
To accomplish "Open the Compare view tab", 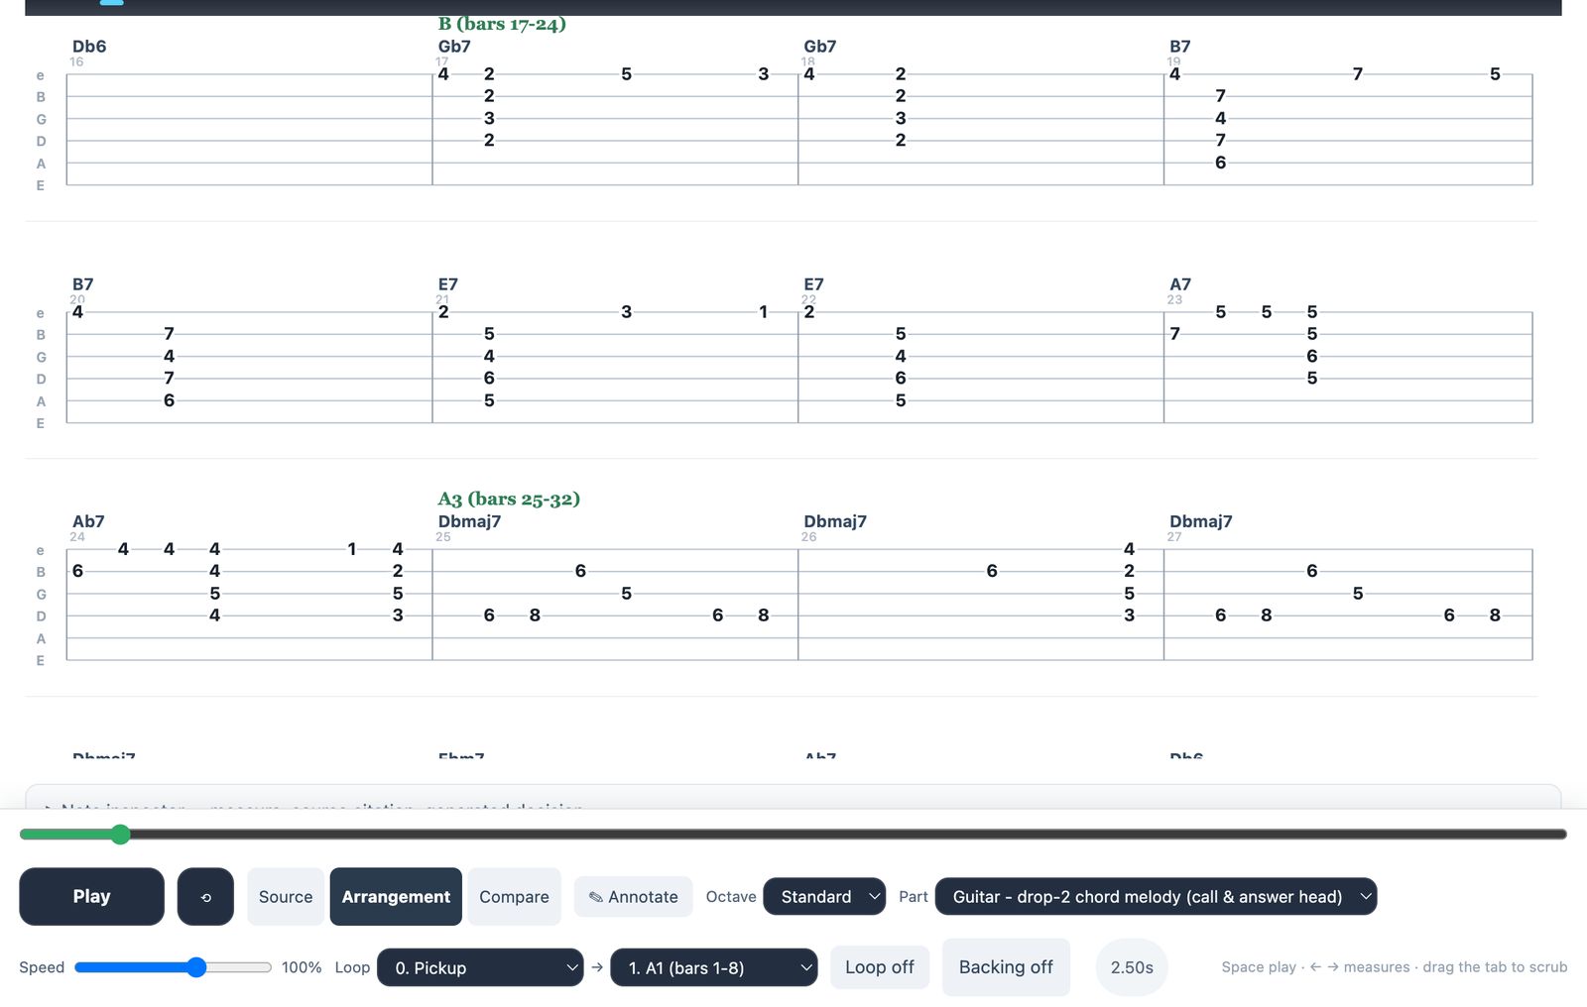I will click(x=514, y=897).
